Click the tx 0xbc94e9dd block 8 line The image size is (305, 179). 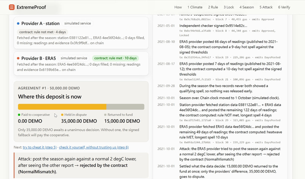tap(227, 33)
